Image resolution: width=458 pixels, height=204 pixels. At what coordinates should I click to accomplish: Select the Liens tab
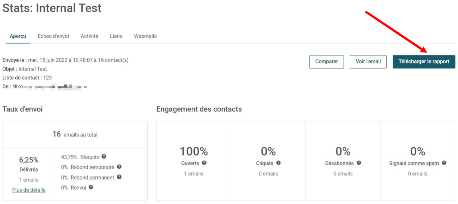tap(116, 36)
